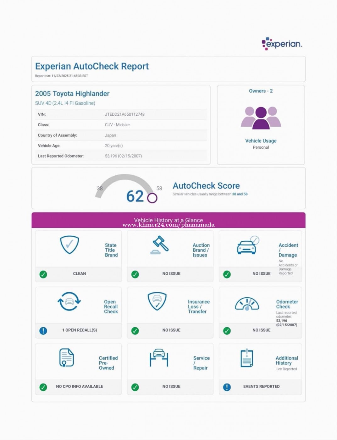Click the blue alert beside 1 OPEN RECALL(S)

[x=43, y=331]
